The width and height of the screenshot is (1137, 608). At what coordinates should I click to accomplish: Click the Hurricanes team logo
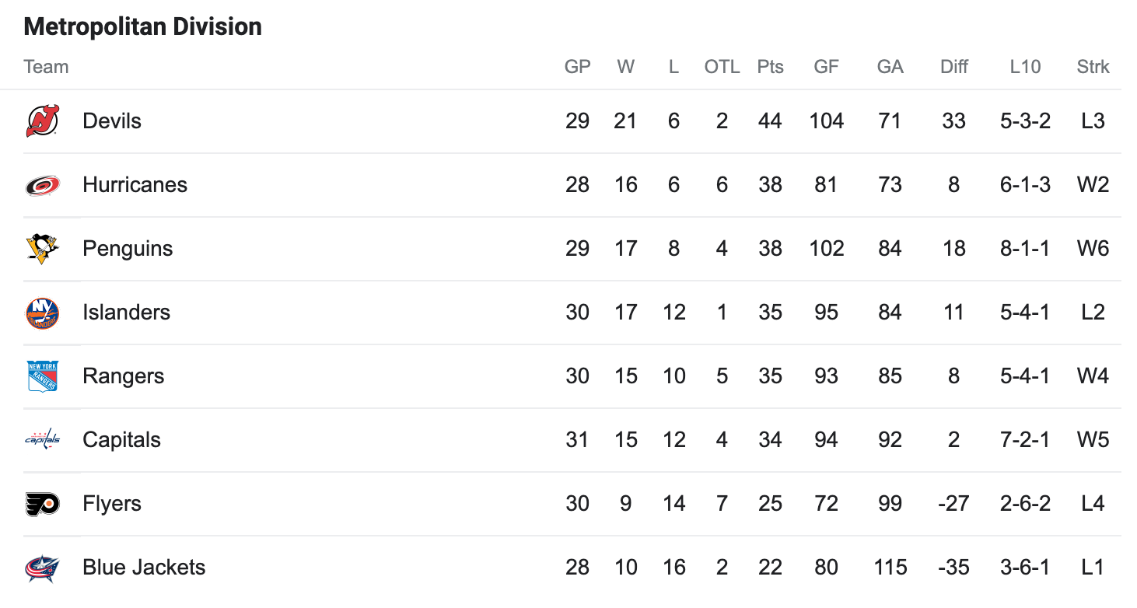pos(42,185)
